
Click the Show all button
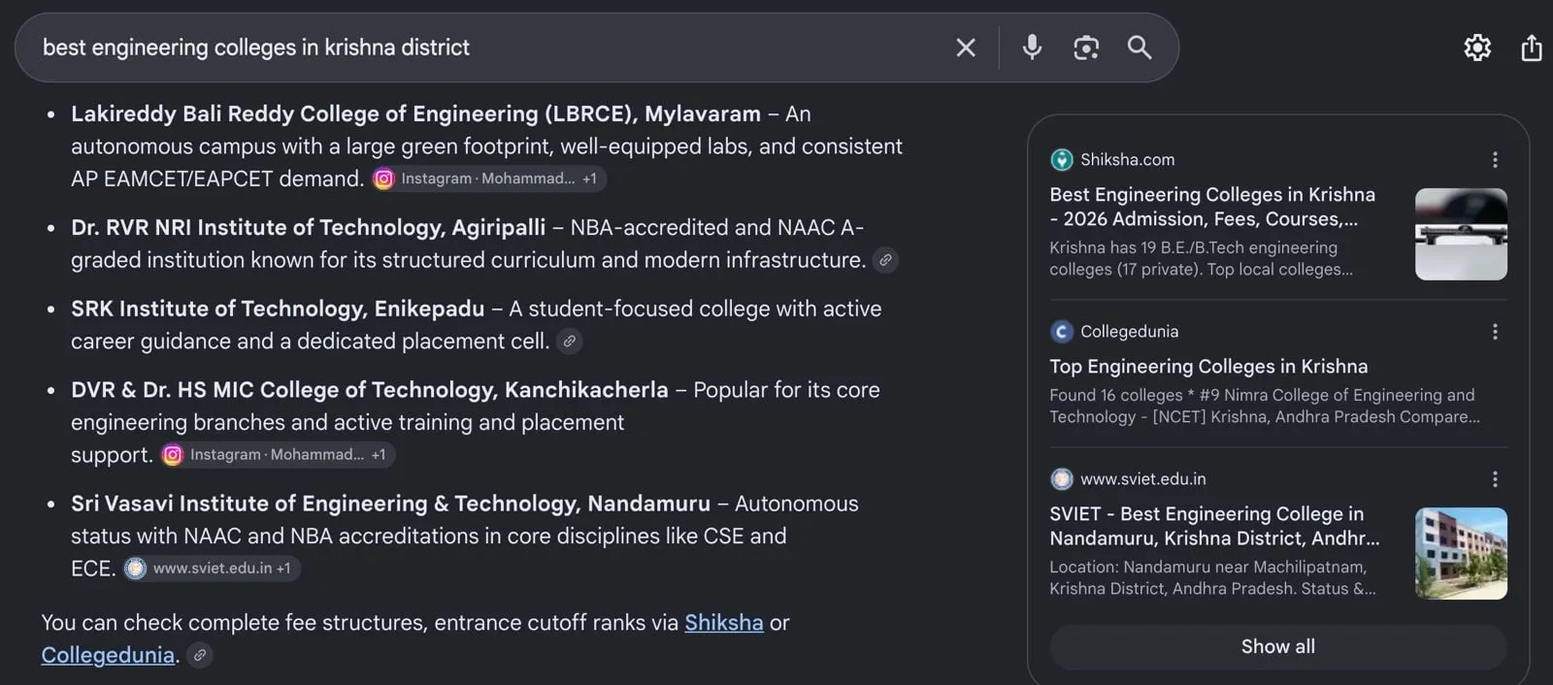1278,647
